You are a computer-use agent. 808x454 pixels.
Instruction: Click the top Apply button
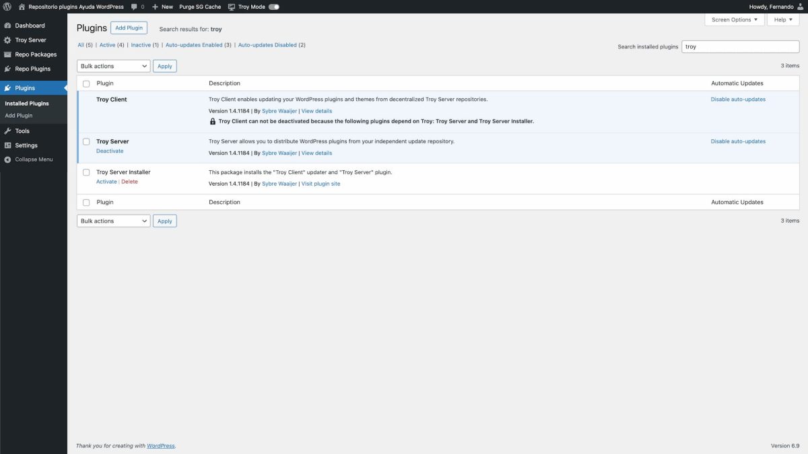[x=165, y=66]
